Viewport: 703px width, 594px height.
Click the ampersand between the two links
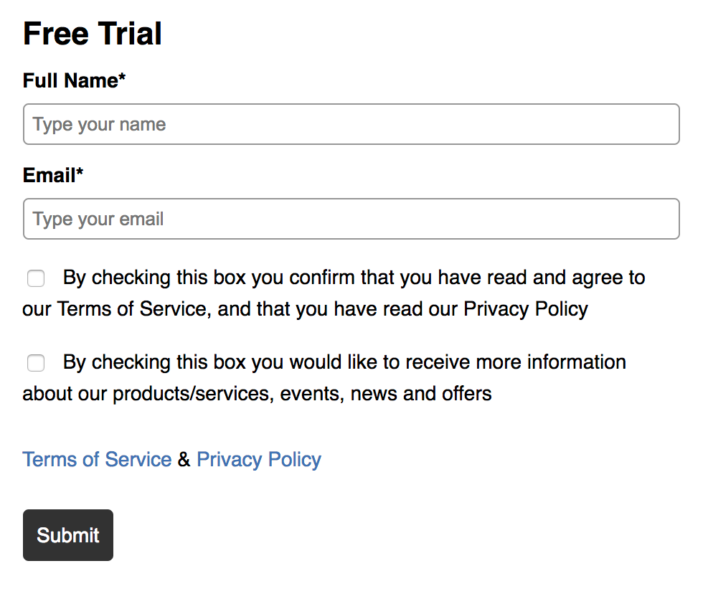click(x=184, y=460)
